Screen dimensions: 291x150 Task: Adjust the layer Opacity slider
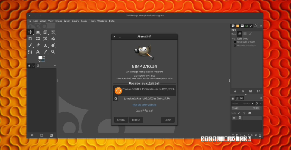click(x=245, y=108)
